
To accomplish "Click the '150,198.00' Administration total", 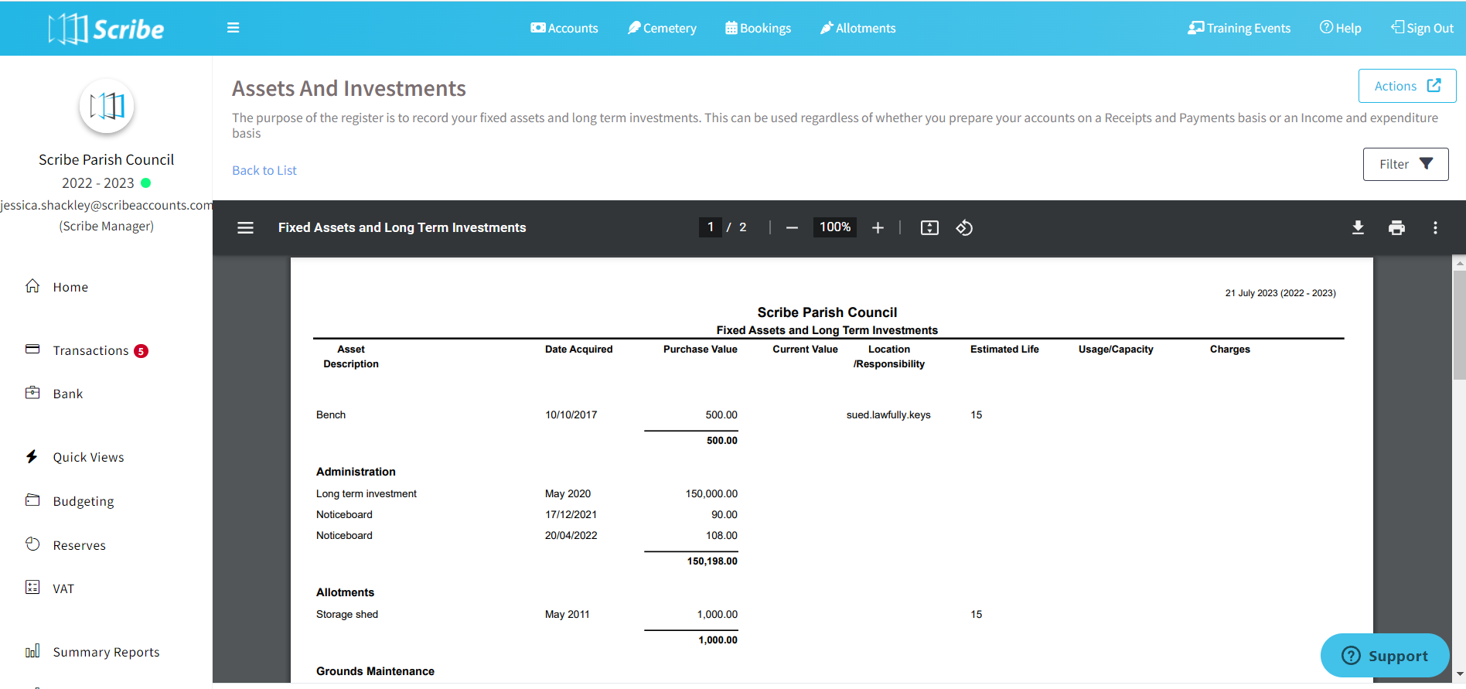I will click(x=712, y=561).
